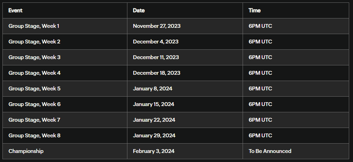Click the January 22, 2024 date
This screenshot has width=353, height=162.
click(x=154, y=120)
